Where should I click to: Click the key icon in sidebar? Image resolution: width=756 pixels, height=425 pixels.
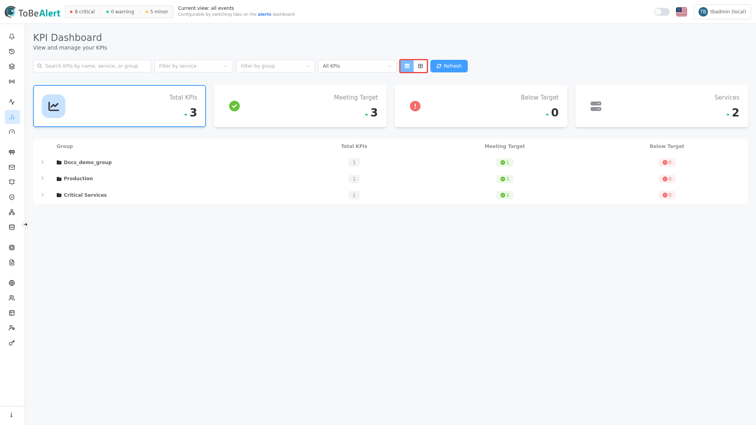[x=12, y=343]
